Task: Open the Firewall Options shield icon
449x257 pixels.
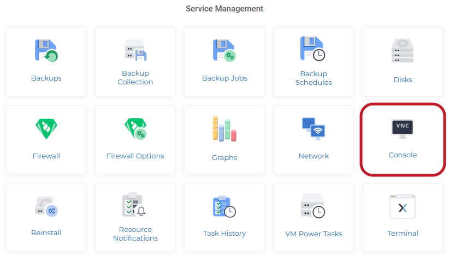Action: click(x=135, y=128)
